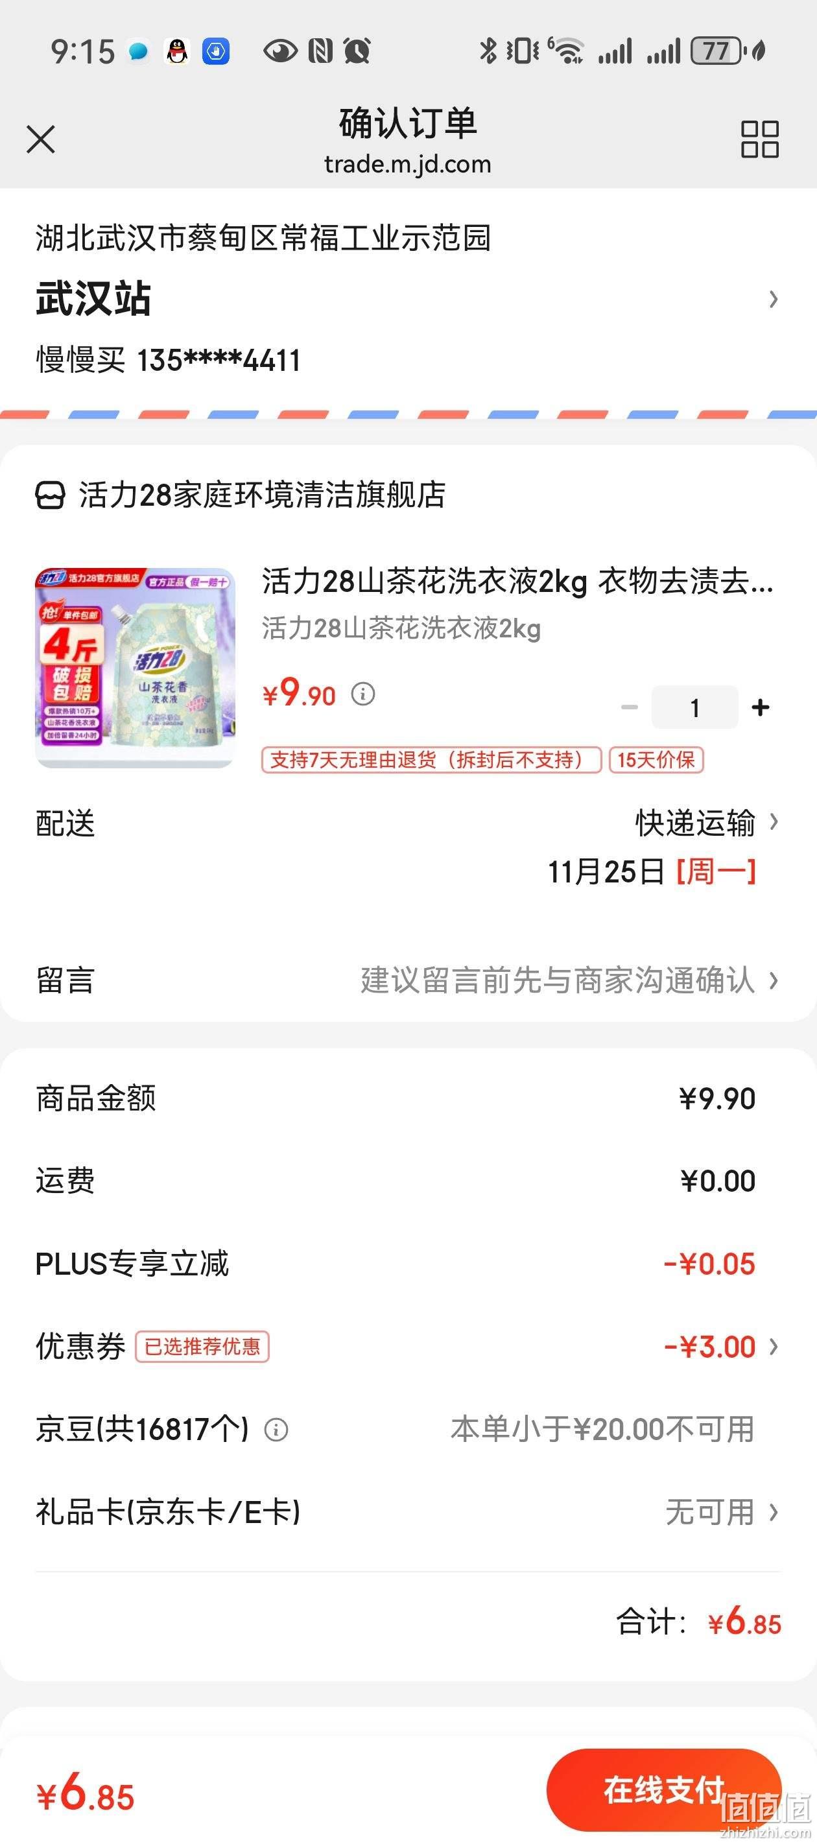Tap the info icon next to 京豆
This screenshot has height=1844, width=817.
pyautogui.click(x=276, y=1430)
